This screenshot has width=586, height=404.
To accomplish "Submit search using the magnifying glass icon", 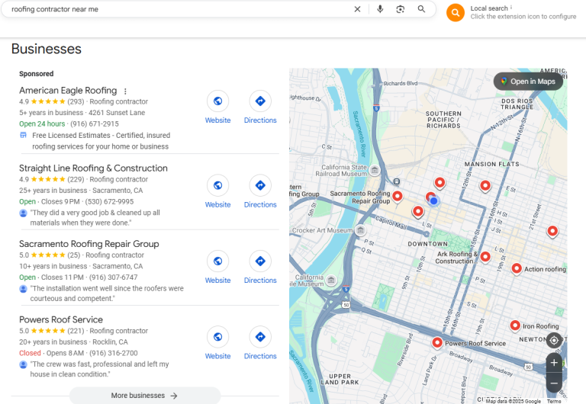I will (421, 9).
